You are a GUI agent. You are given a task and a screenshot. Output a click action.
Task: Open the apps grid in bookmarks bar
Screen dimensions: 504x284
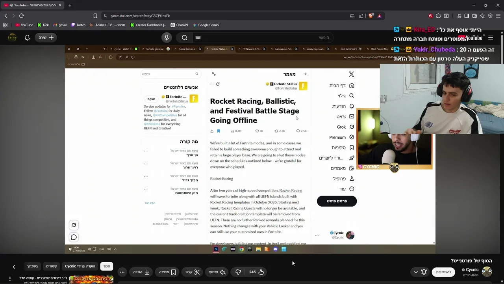pyautogui.click(x=5, y=25)
